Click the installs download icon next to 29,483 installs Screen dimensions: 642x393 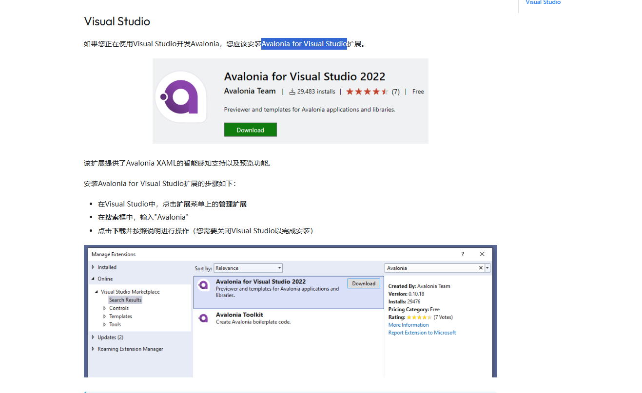coord(292,92)
